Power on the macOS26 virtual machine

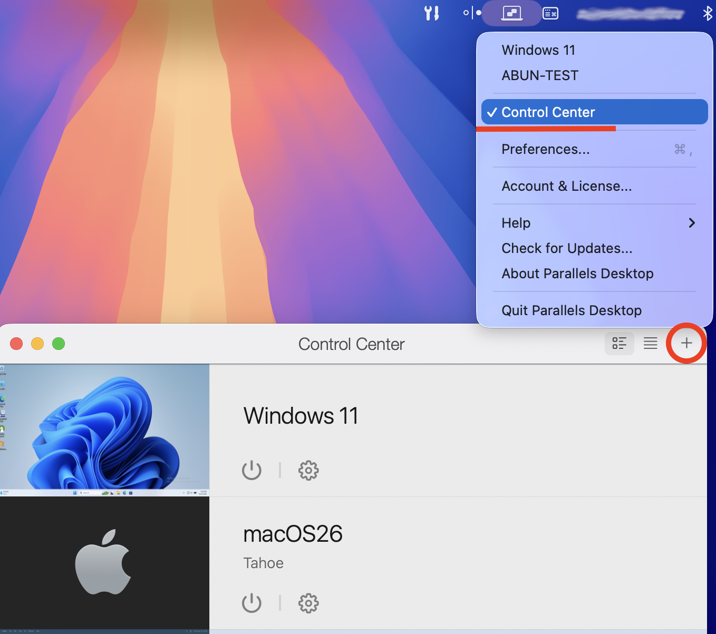tap(251, 603)
